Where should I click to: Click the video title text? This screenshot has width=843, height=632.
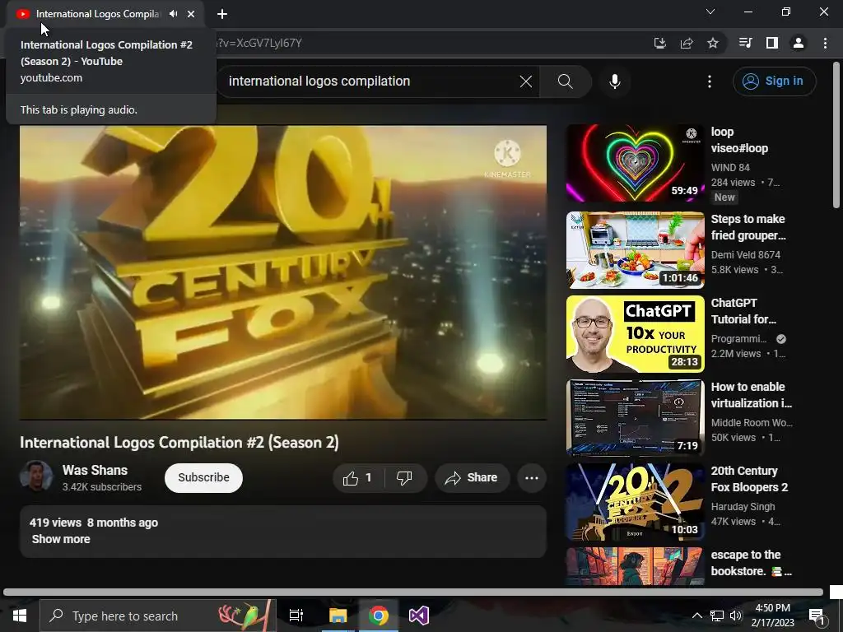(x=179, y=442)
